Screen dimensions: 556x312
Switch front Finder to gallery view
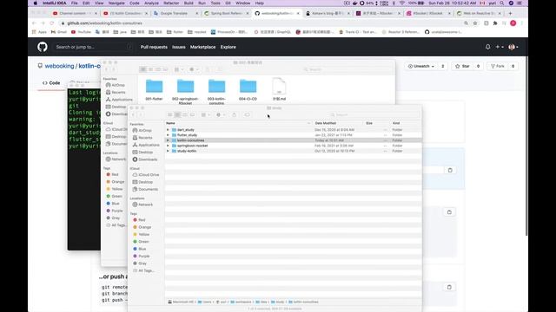tap(193, 114)
